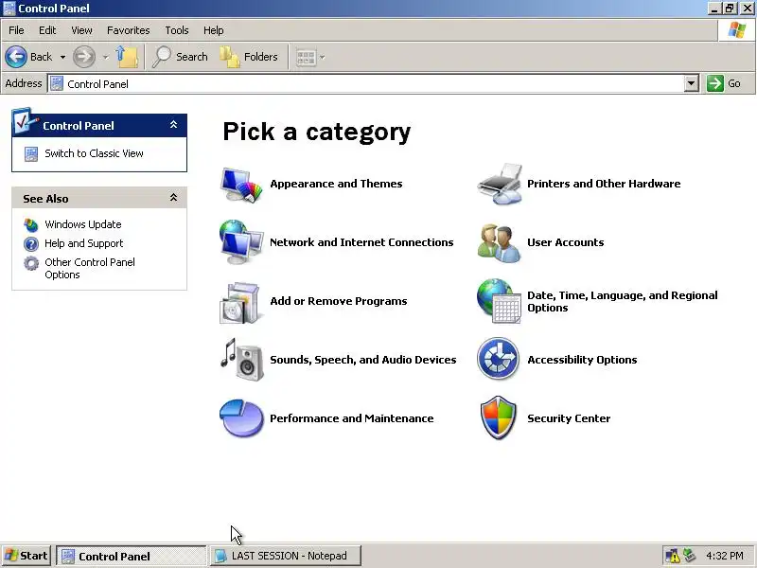The height and width of the screenshot is (568, 757).
Task: Click the Control Panel icon in address bar
Action: pyautogui.click(x=57, y=83)
